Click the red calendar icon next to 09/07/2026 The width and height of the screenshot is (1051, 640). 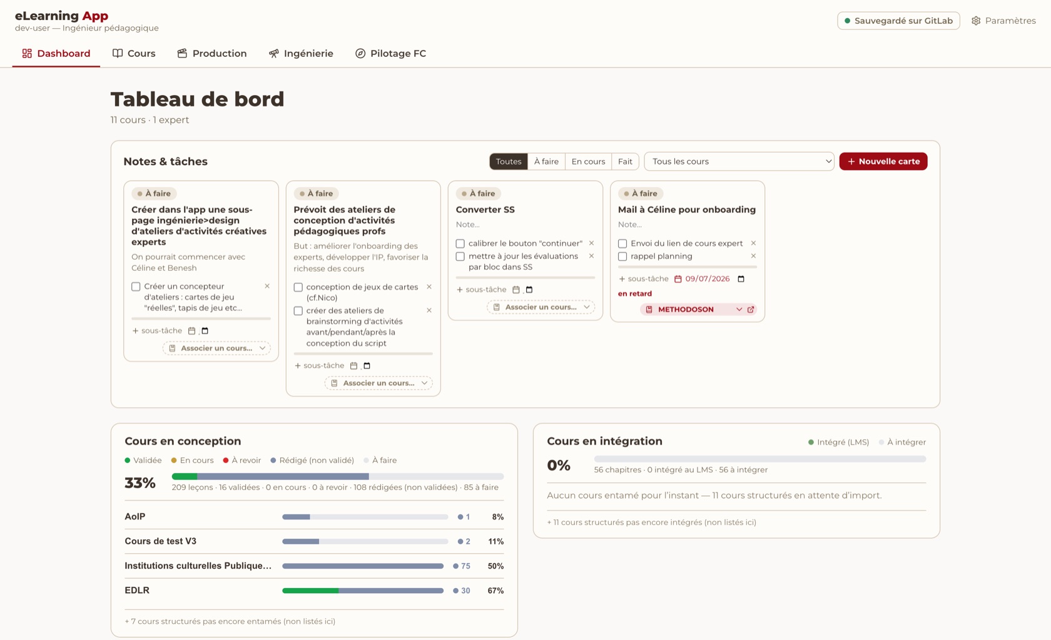click(678, 279)
